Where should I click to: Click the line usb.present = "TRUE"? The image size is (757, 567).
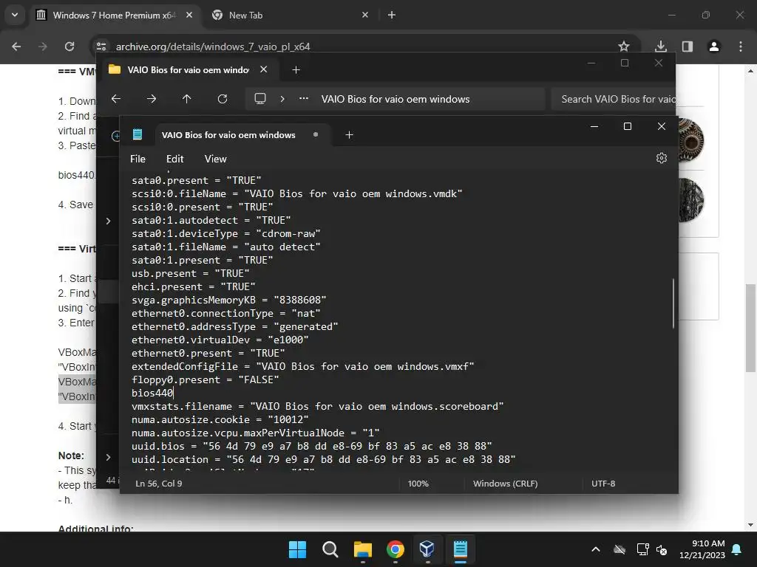[190, 273]
